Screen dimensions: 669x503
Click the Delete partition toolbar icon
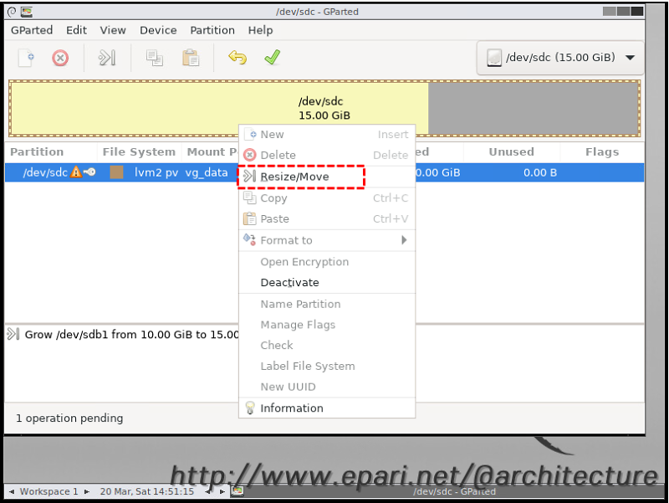coord(60,58)
